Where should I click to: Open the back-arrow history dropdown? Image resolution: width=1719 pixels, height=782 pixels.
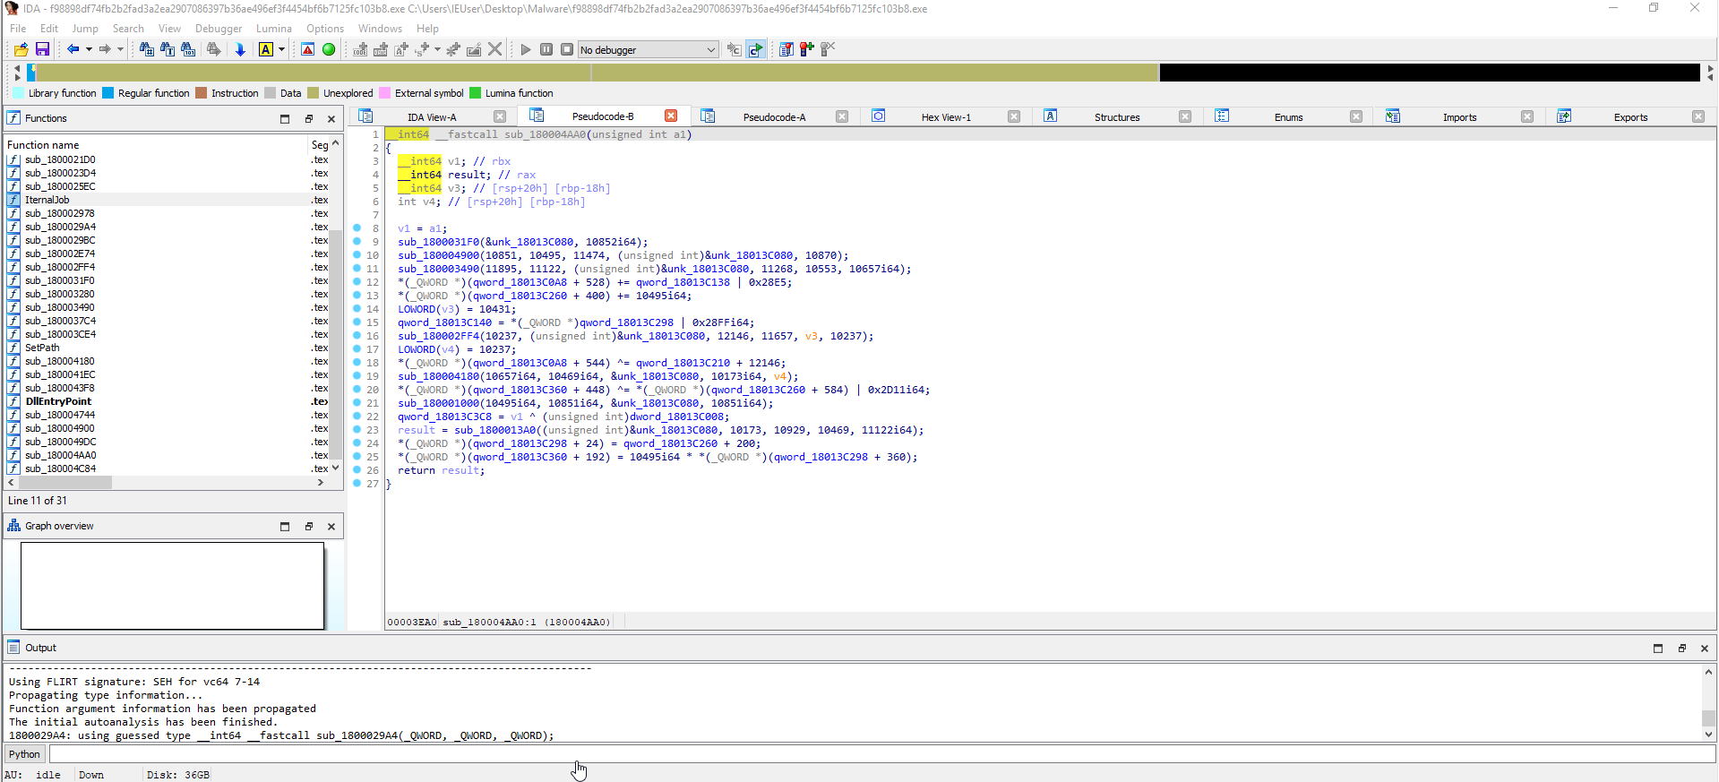[x=89, y=49]
